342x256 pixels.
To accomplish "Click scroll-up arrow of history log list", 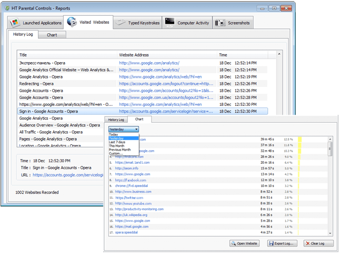I will 279,54.
